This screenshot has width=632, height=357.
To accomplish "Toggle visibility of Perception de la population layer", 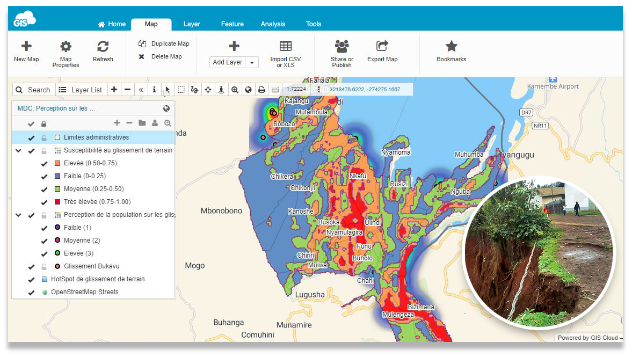I will click(x=31, y=215).
